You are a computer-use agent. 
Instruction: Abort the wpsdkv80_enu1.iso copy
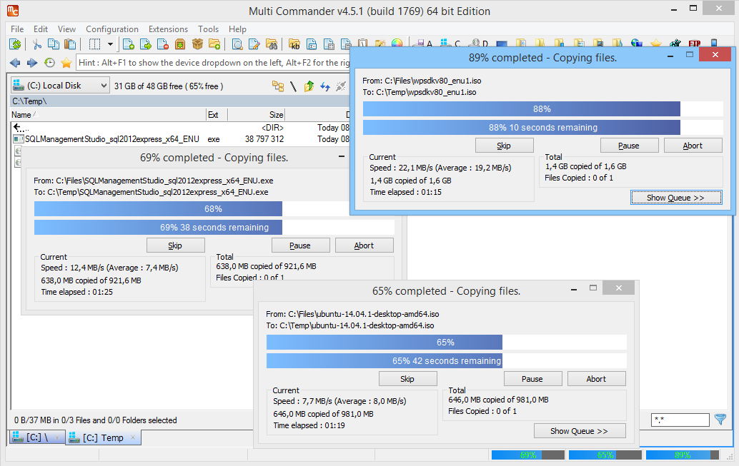point(693,146)
